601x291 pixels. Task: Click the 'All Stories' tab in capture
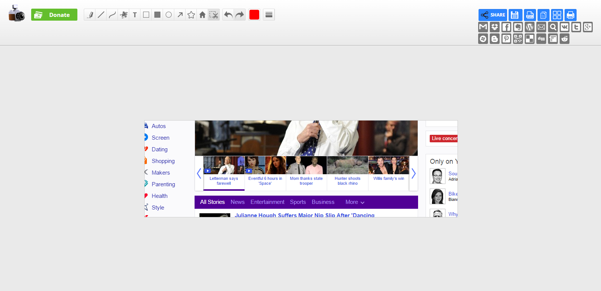pos(212,202)
